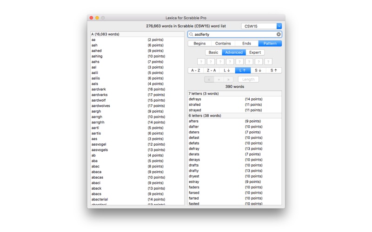The height and width of the screenshot is (232, 372).
Task: Click the 6 letters (38 words) header
Action: coord(235,116)
